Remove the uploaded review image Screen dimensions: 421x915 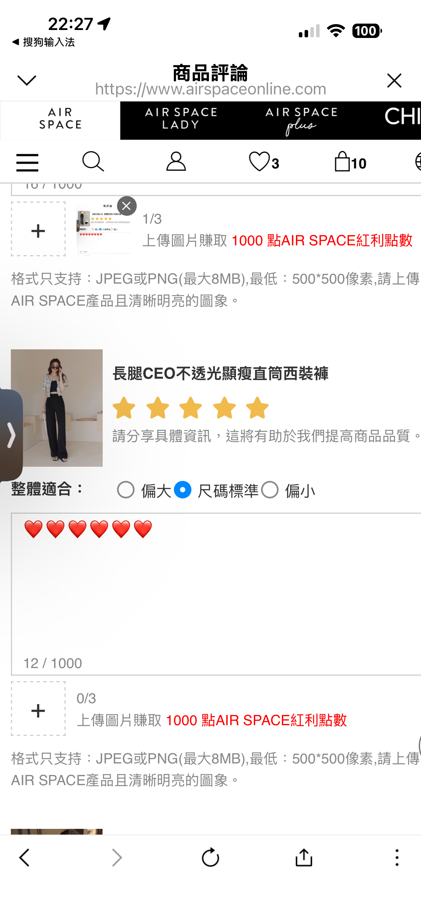pos(127,206)
